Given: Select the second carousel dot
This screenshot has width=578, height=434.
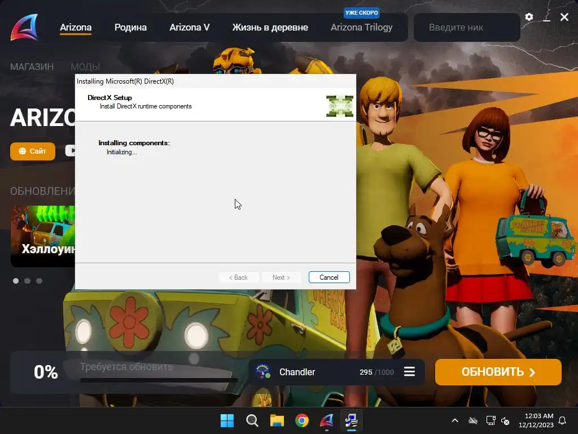Looking at the screenshot, I should [27, 281].
